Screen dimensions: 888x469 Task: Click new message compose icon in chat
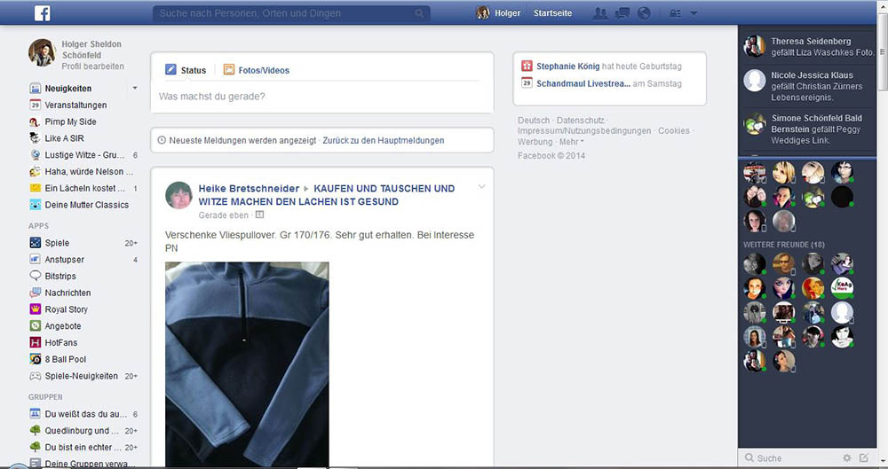coord(864,457)
